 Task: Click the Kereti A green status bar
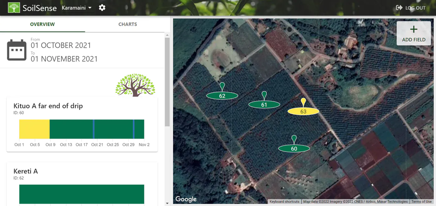(x=82, y=194)
